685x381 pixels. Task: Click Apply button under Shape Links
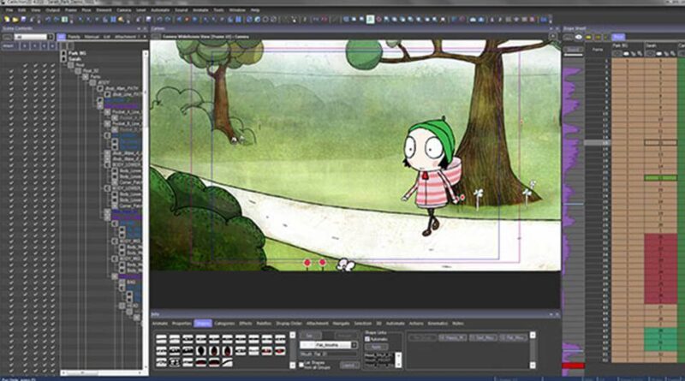pyautogui.click(x=376, y=347)
